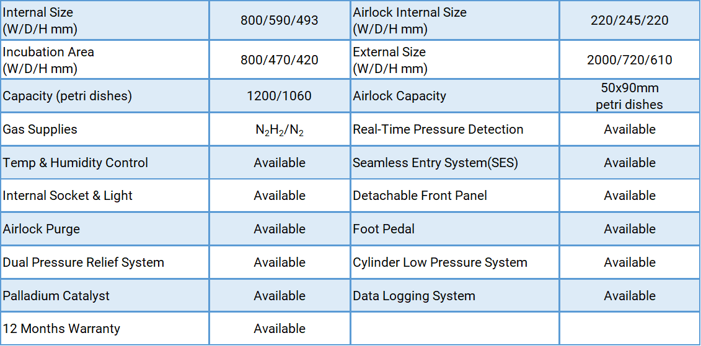Click the Seamless Entry System(SES) label
This screenshot has height=346, width=701.
(x=435, y=163)
